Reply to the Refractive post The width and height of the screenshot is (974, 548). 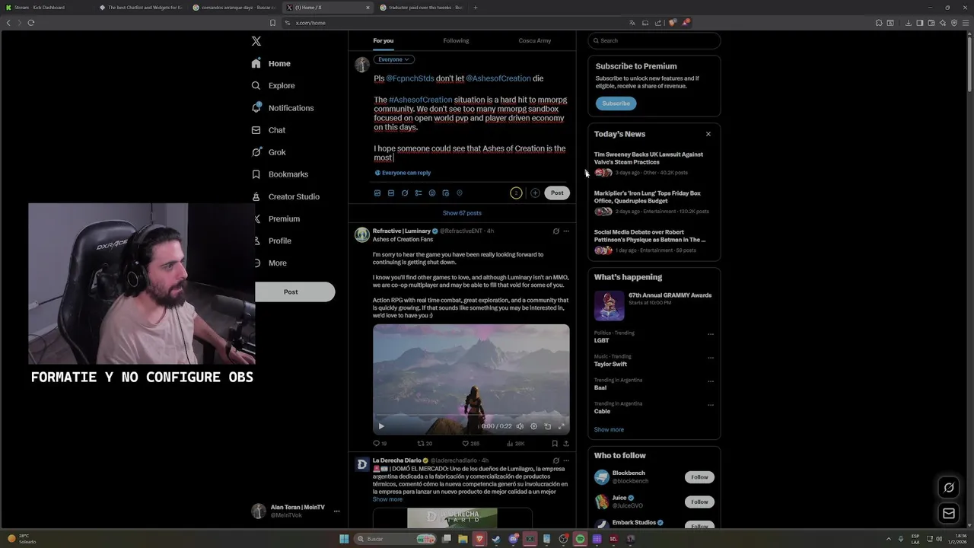pyautogui.click(x=379, y=443)
